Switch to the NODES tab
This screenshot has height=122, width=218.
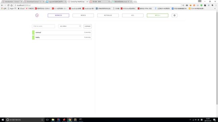click(83, 15)
